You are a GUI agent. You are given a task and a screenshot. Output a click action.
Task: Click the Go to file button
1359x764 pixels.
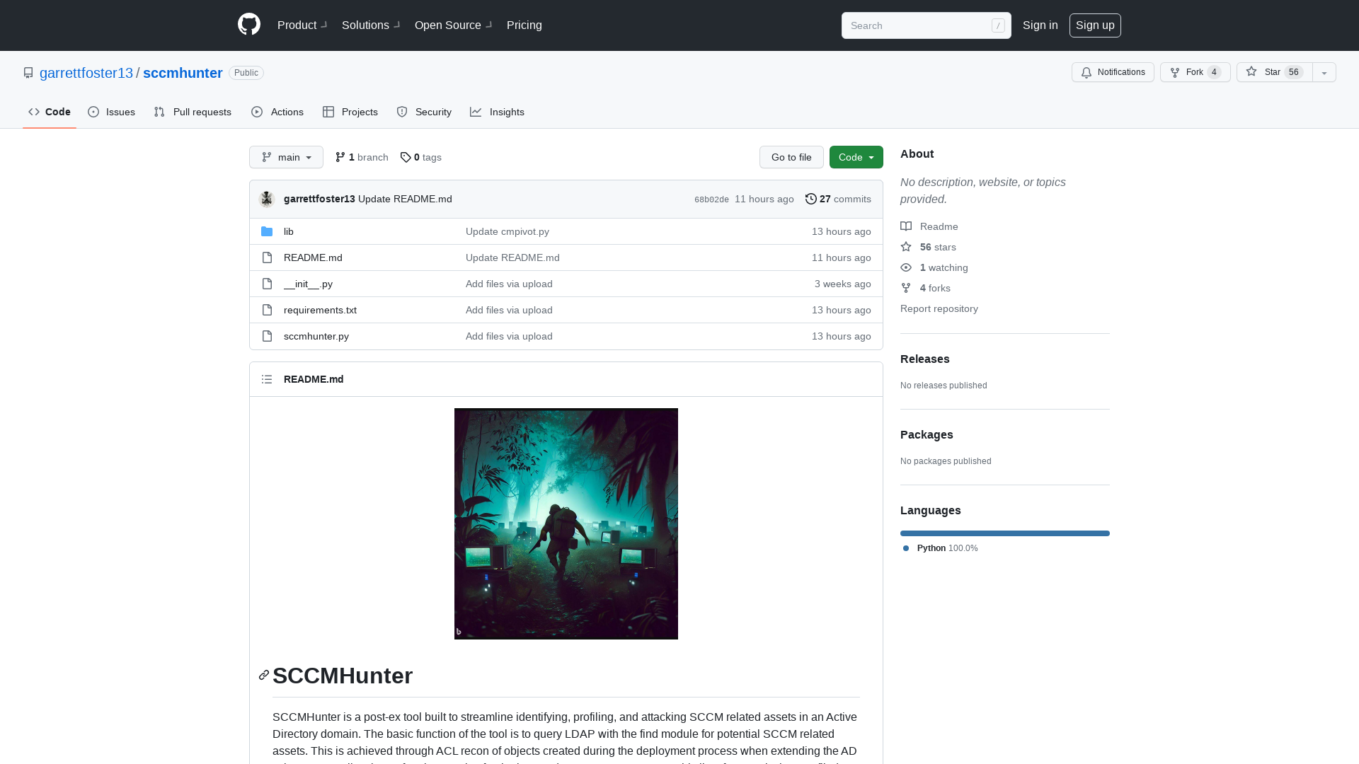[791, 157]
